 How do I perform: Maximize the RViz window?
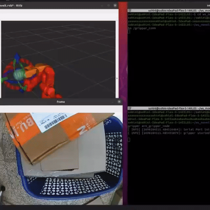tap(109, 6)
